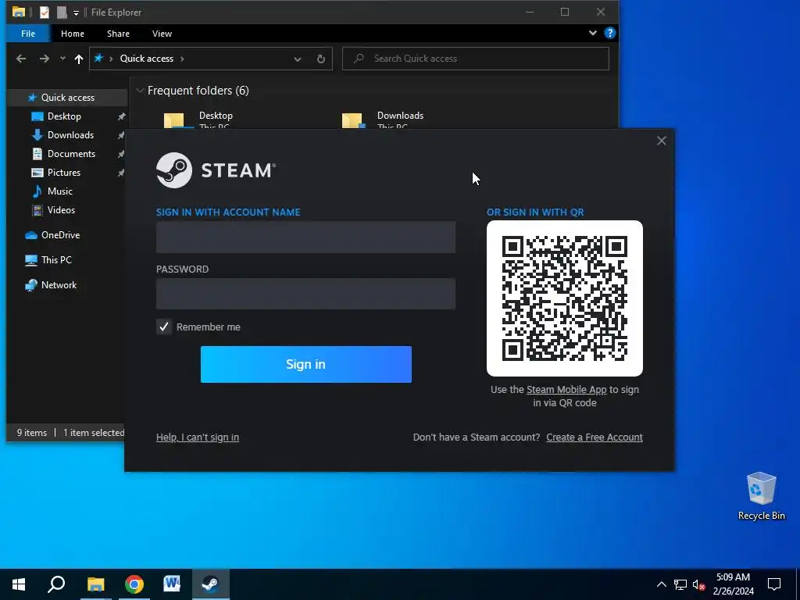
Task: Open Microsoft Word from taskbar
Action: click(172, 584)
